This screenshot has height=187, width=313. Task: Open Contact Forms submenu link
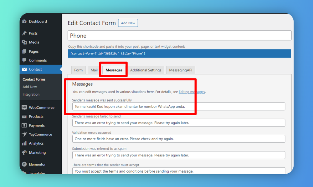click(34, 79)
